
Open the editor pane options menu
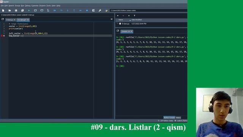112,19
